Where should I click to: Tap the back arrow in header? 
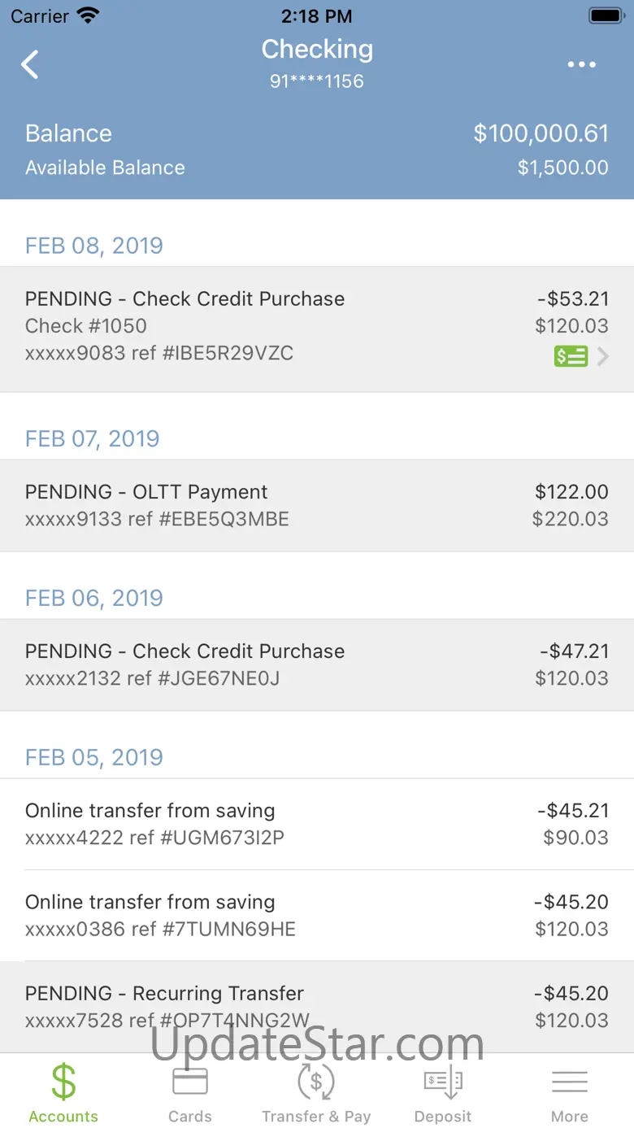pyautogui.click(x=30, y=64)
